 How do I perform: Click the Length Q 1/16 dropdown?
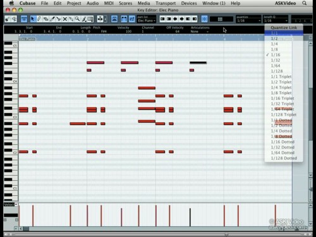click(276, 21)
